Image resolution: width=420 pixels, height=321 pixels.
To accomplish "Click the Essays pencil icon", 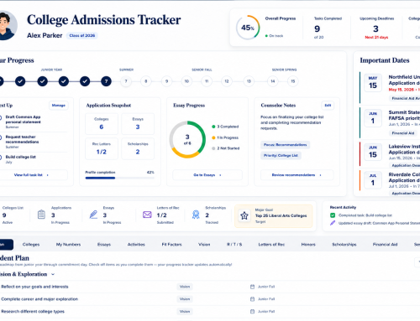I will 93,215.
